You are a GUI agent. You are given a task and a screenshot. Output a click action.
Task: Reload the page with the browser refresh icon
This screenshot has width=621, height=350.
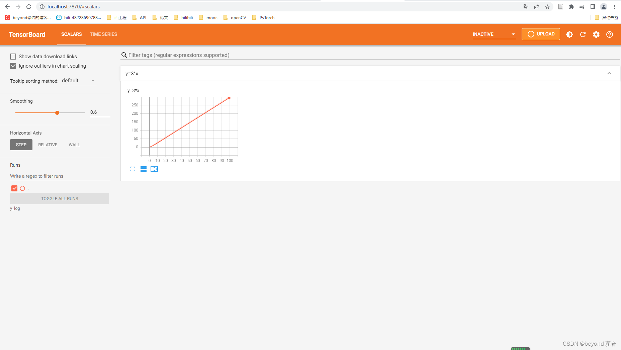pyautogui.click(x=29, y=7)
